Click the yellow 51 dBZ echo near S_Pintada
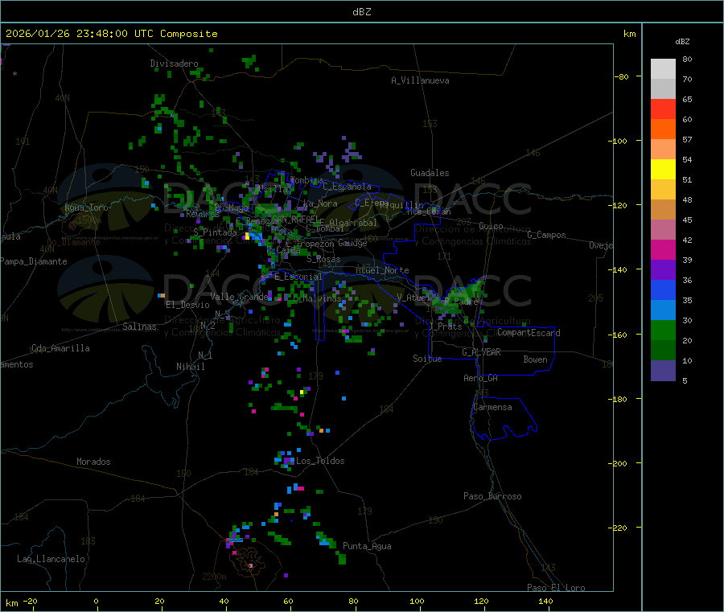The width and height of the screenshot is (724, 612). point(248,236)
